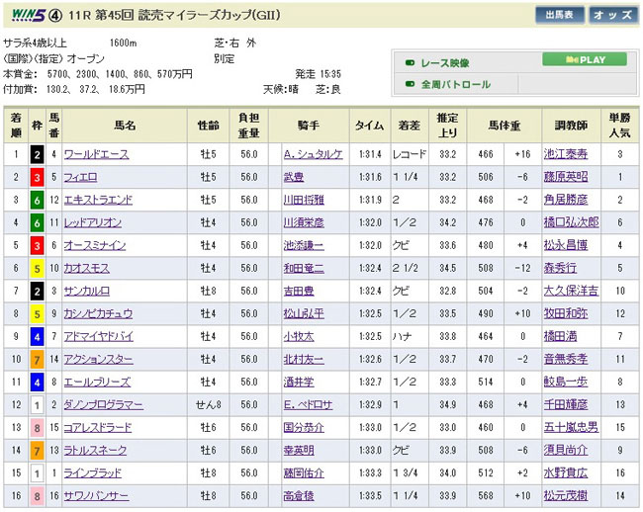Open the オッズ tab
Image resolution: width=643 pixels, height=512 pixels.
613,16
